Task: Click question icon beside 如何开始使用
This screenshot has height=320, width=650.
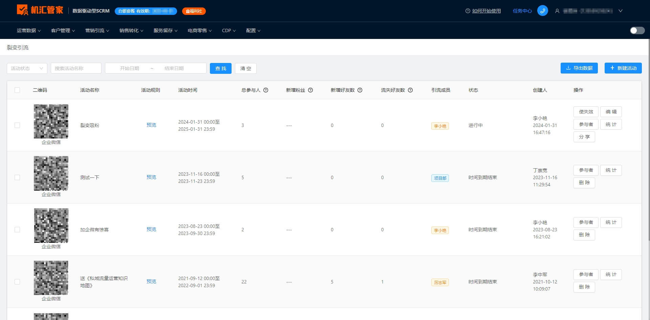Action: (468, 11)
